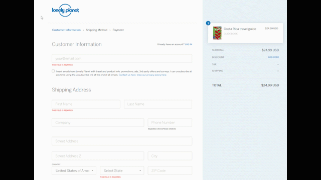
Task: Click the SUBTOTAL label
Action: point(218,50)
